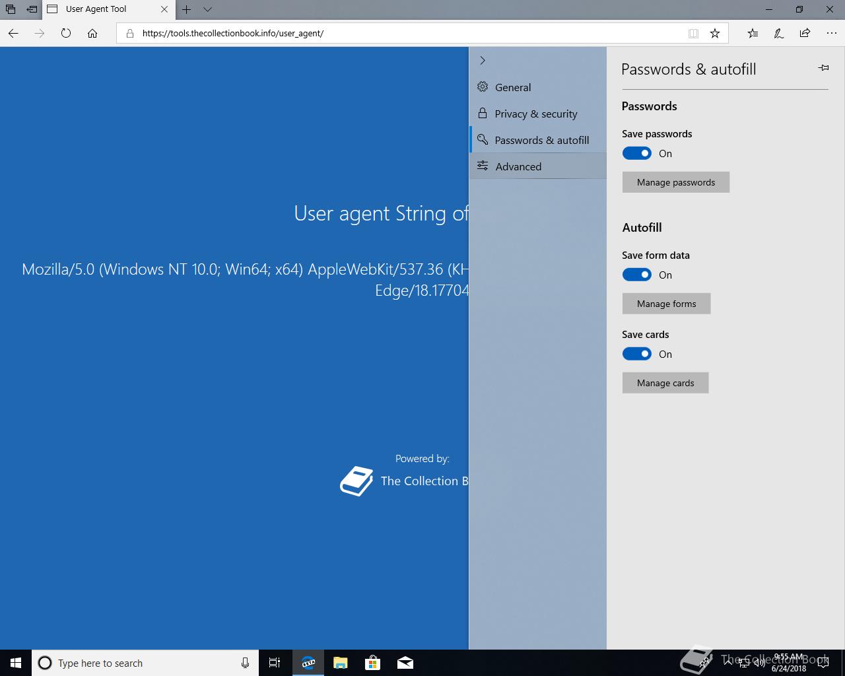Turn off Save form data toggle
The image size is (845, 676).
click(x=637, y=275)
